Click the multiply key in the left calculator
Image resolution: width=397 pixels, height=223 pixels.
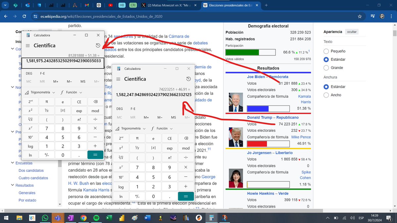(95, 128)
